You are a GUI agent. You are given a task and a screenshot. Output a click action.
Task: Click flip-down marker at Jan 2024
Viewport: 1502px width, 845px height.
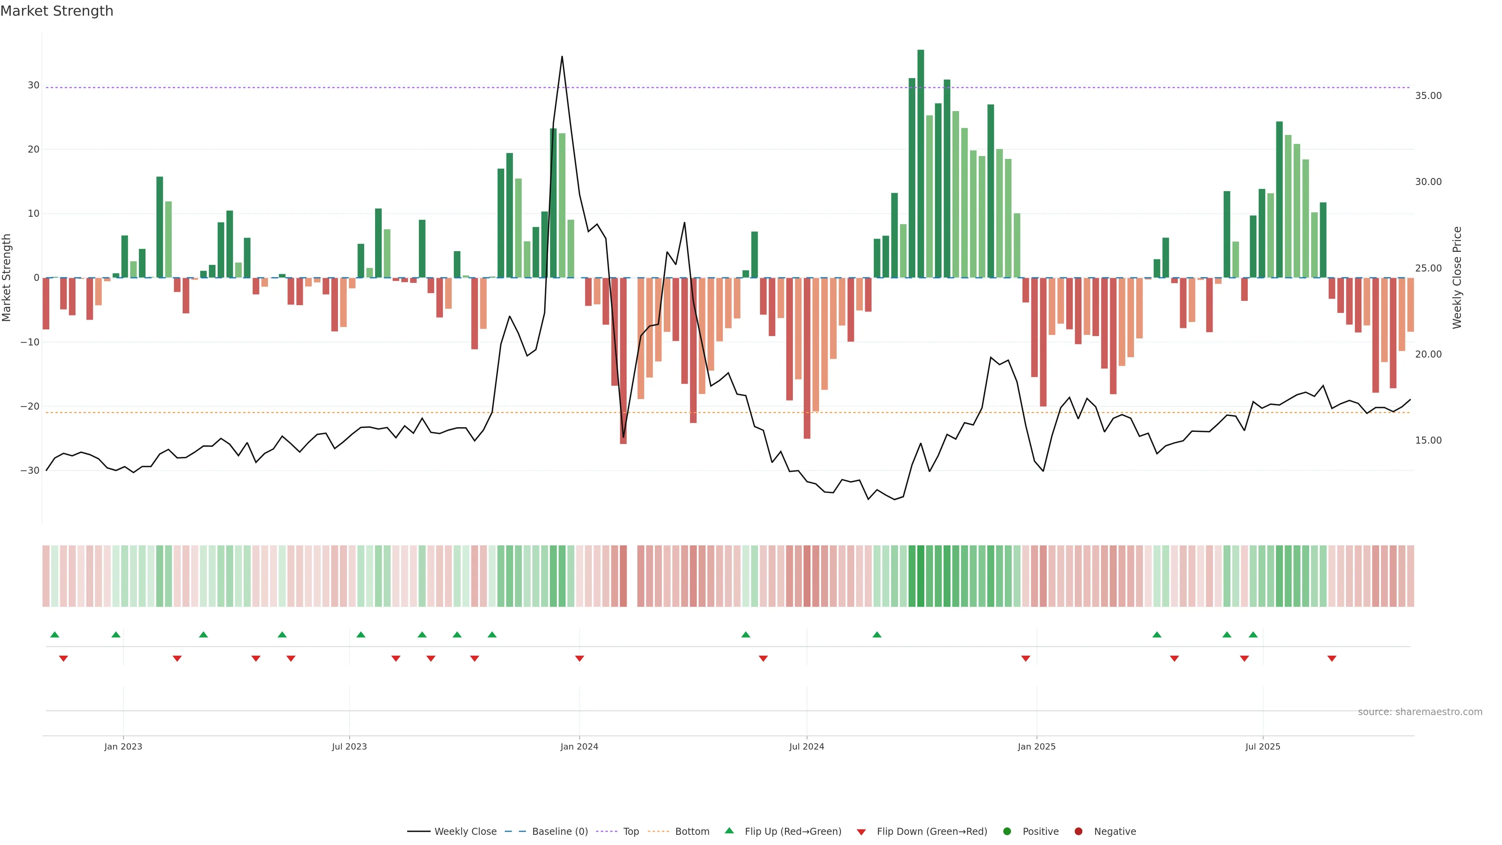pos(580,658)
